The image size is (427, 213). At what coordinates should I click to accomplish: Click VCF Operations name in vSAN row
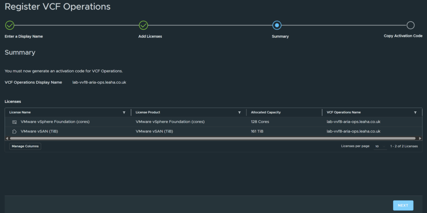pyautogui.click(x=354, y=131)
